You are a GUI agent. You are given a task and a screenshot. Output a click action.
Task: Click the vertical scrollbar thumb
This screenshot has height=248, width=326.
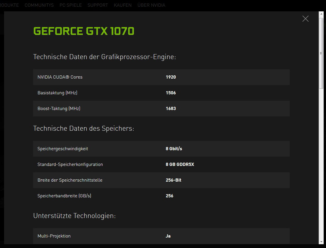tap(321, 53)
